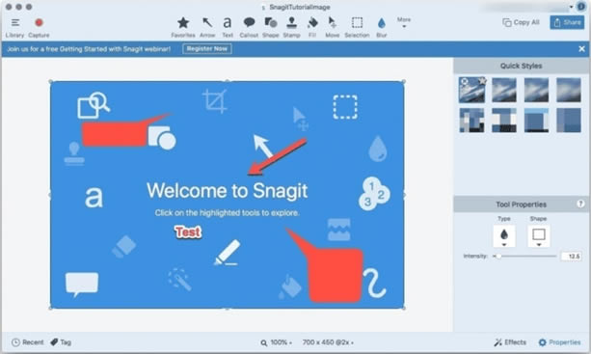
Task: Toggle the Effects panel
Action: click(510, 342)
